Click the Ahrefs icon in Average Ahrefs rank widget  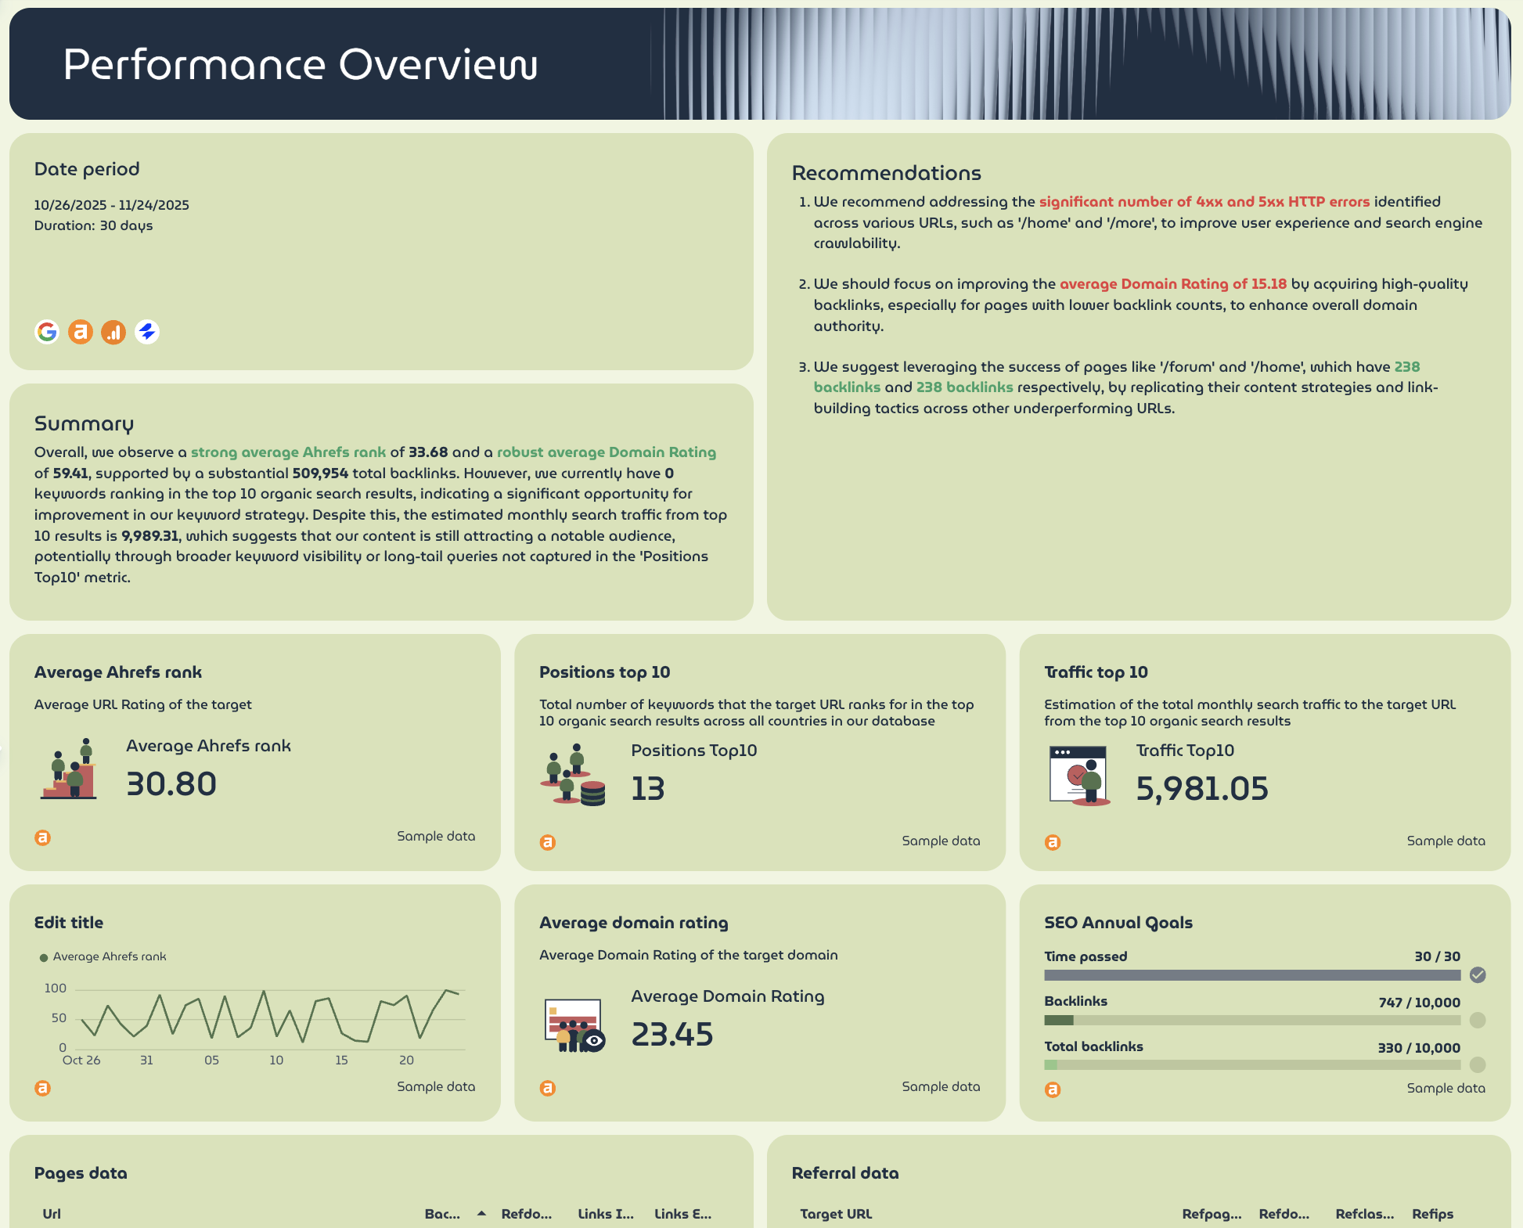click(x=44, y=837)
